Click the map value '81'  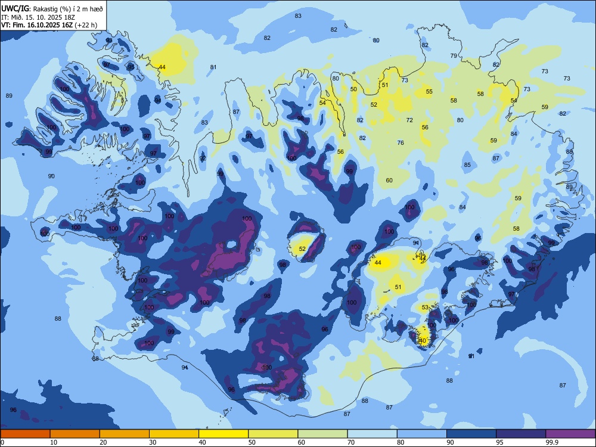[x=213, y=67]
